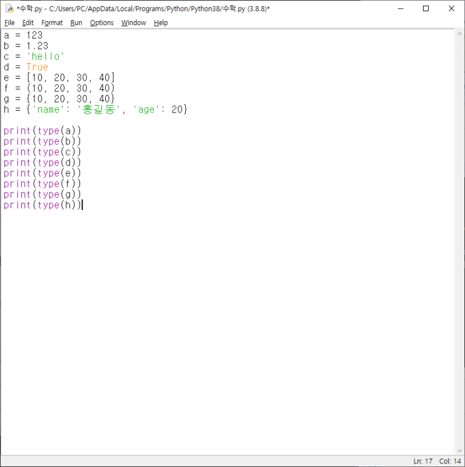Open the Run menu

click(76, 23)
